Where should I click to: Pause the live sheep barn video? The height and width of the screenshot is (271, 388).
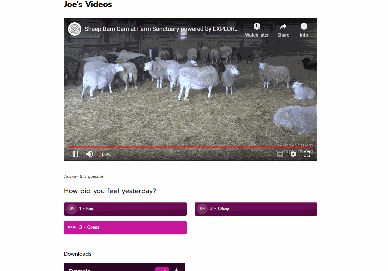[x=76, y=154]
